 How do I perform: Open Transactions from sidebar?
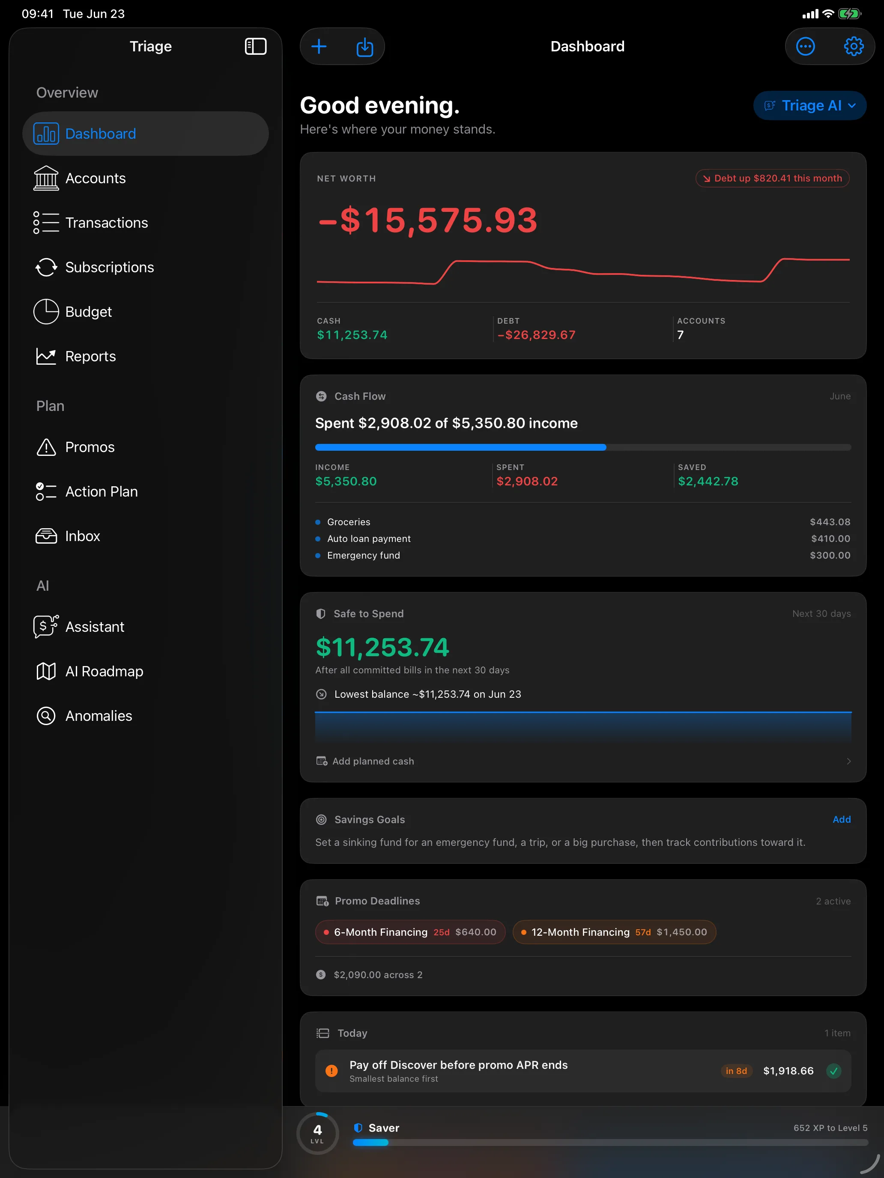pyautogui.click(x=146, y=223)
